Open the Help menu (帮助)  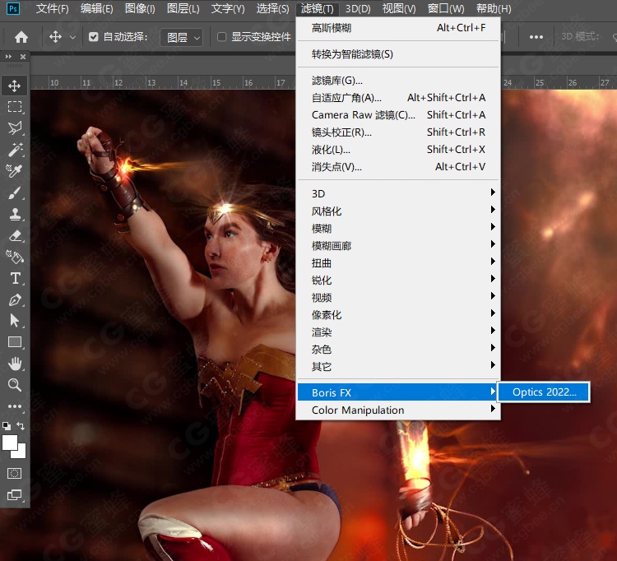(494, 8)
